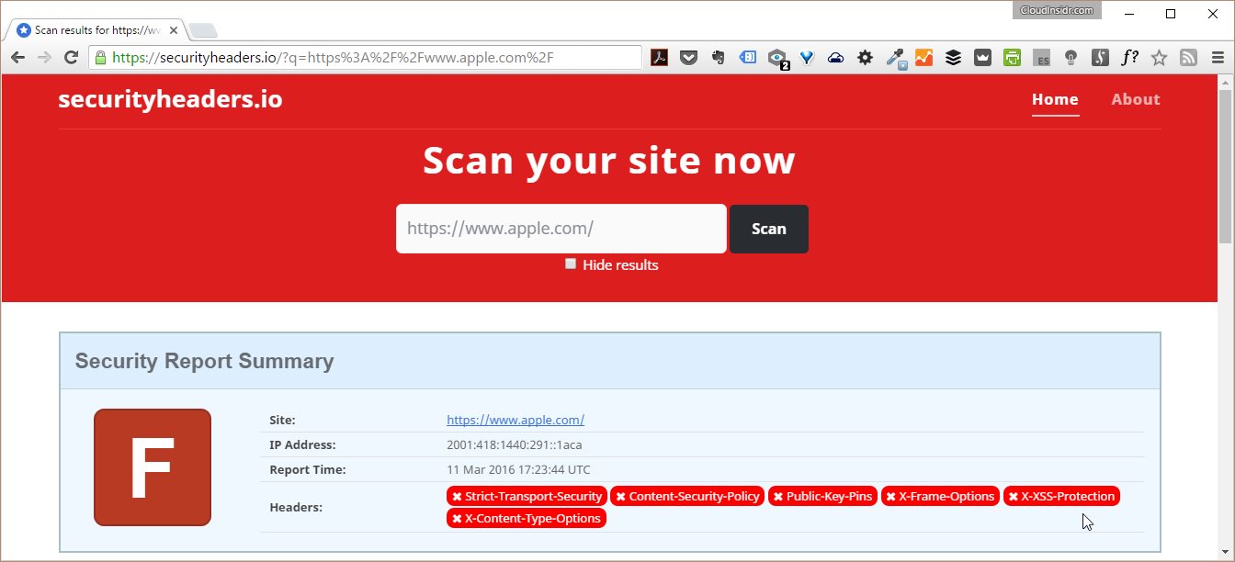This screenshot has height=562, width=1235.
Task: Open the https://www.apple.com/ site link
Action: coord(515,420)
